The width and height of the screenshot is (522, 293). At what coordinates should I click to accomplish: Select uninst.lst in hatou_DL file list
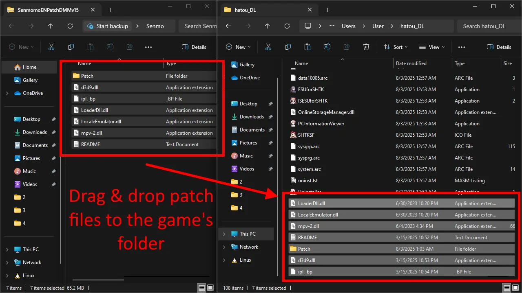click(402, 181)
